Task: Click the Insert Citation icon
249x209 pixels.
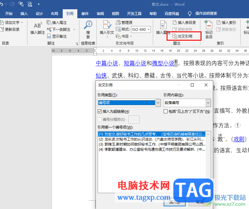Action: click(x=107, y=25)
